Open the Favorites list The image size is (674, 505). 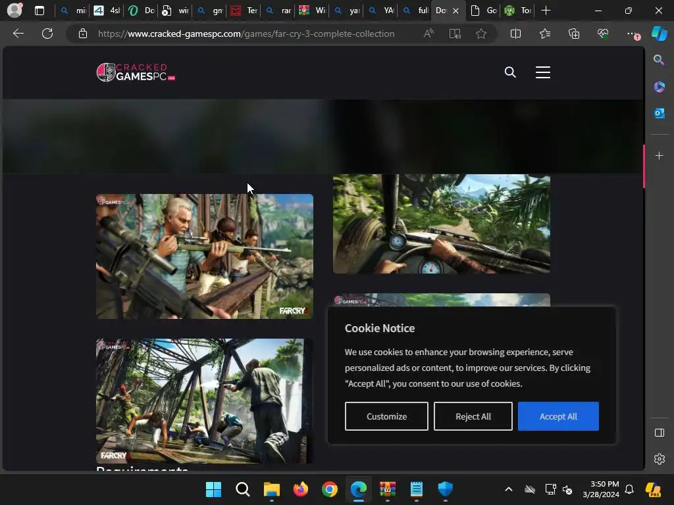[544, 34]
